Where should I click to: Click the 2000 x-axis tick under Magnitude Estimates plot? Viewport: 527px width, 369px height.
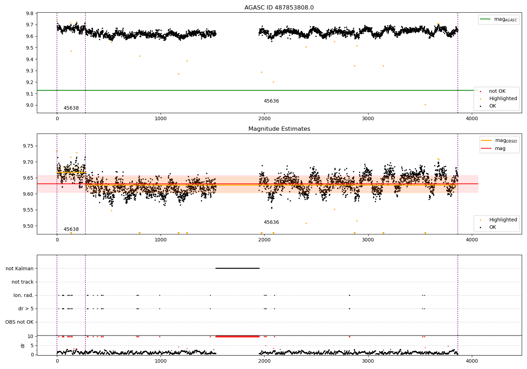[264, 240]
